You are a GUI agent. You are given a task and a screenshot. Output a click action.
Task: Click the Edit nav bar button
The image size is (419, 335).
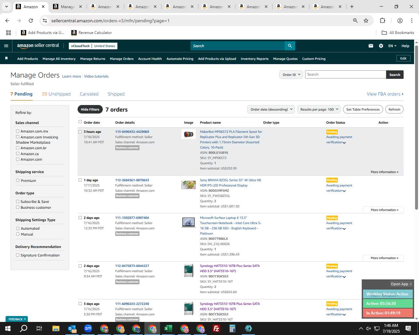[x=403, y=59]
